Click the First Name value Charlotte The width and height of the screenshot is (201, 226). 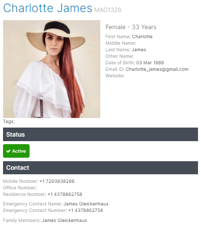(x=142, y=37)
